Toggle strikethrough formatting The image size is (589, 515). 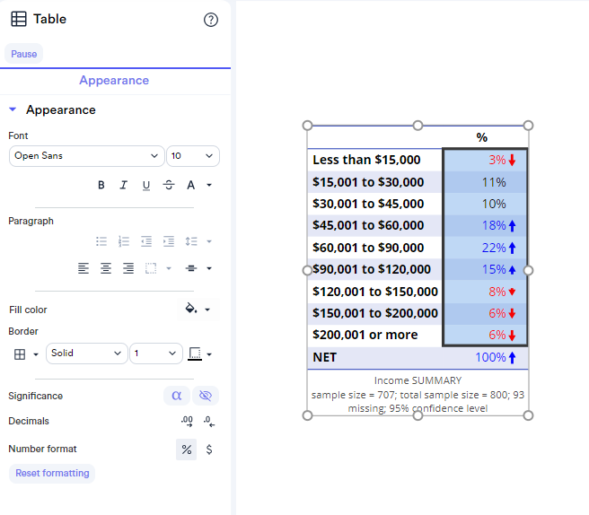pos(169,185)
